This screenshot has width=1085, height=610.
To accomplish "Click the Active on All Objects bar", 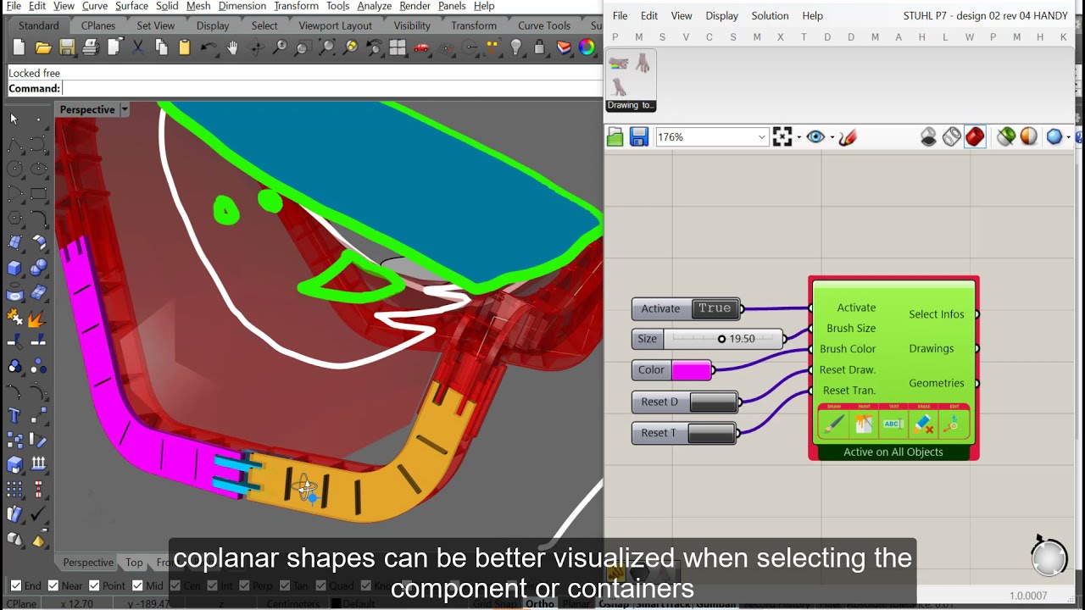I will pos(893,452).
